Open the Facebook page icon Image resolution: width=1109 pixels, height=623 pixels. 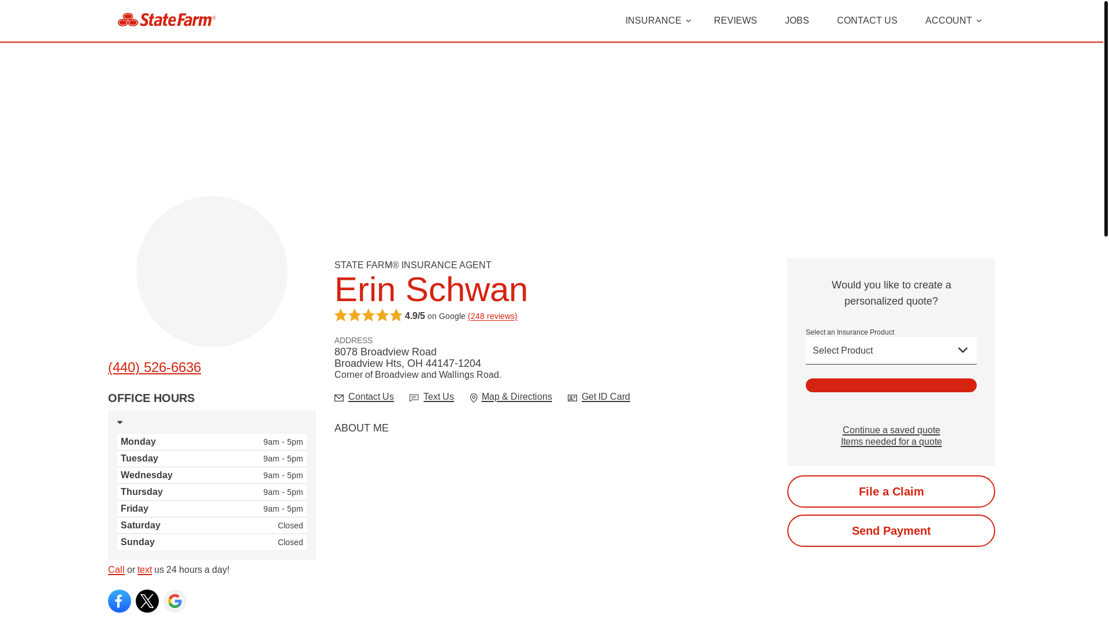pos(120,601)
